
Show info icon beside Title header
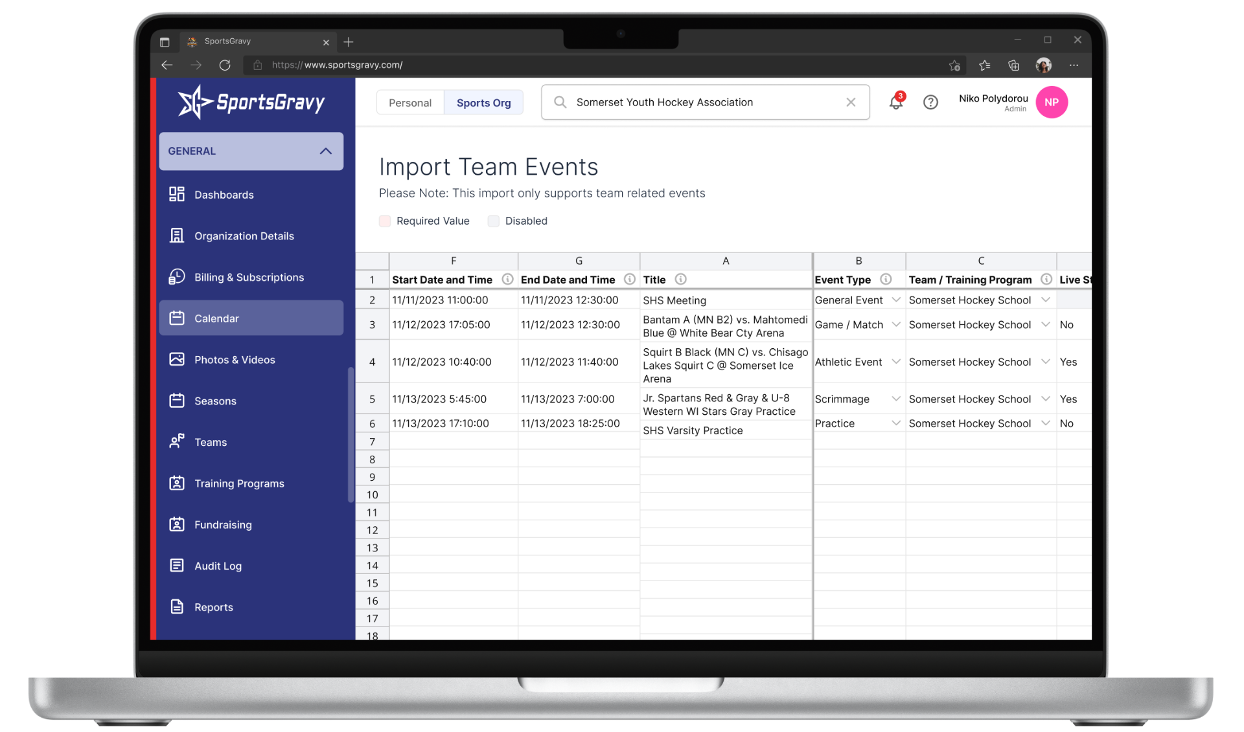(680, 279)
